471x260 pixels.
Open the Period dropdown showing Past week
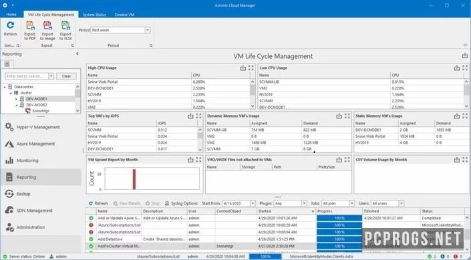click(x=148, y=30)
